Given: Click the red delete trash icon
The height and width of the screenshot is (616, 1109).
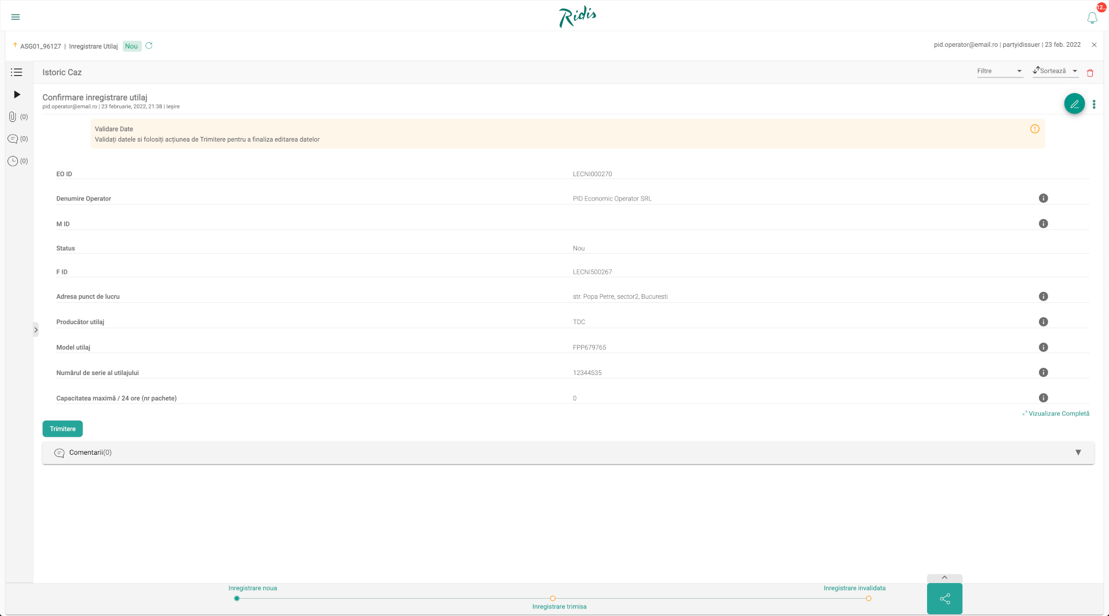Looking at the screenshot, I should 1090,73.
